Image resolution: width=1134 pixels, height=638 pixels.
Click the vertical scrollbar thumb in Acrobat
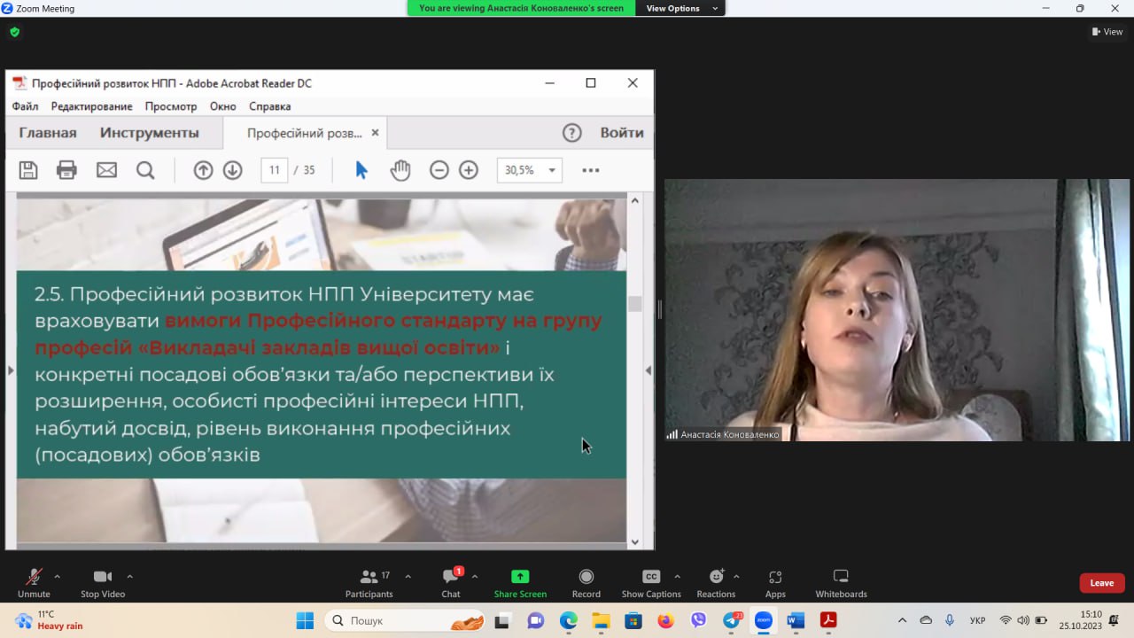(x=634, y=303)
